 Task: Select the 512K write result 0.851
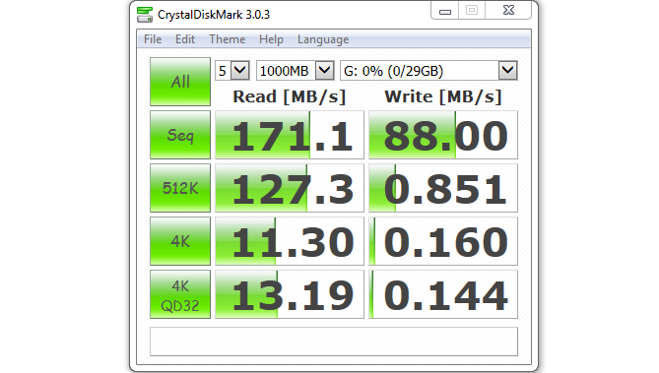(x=443, y=188)
